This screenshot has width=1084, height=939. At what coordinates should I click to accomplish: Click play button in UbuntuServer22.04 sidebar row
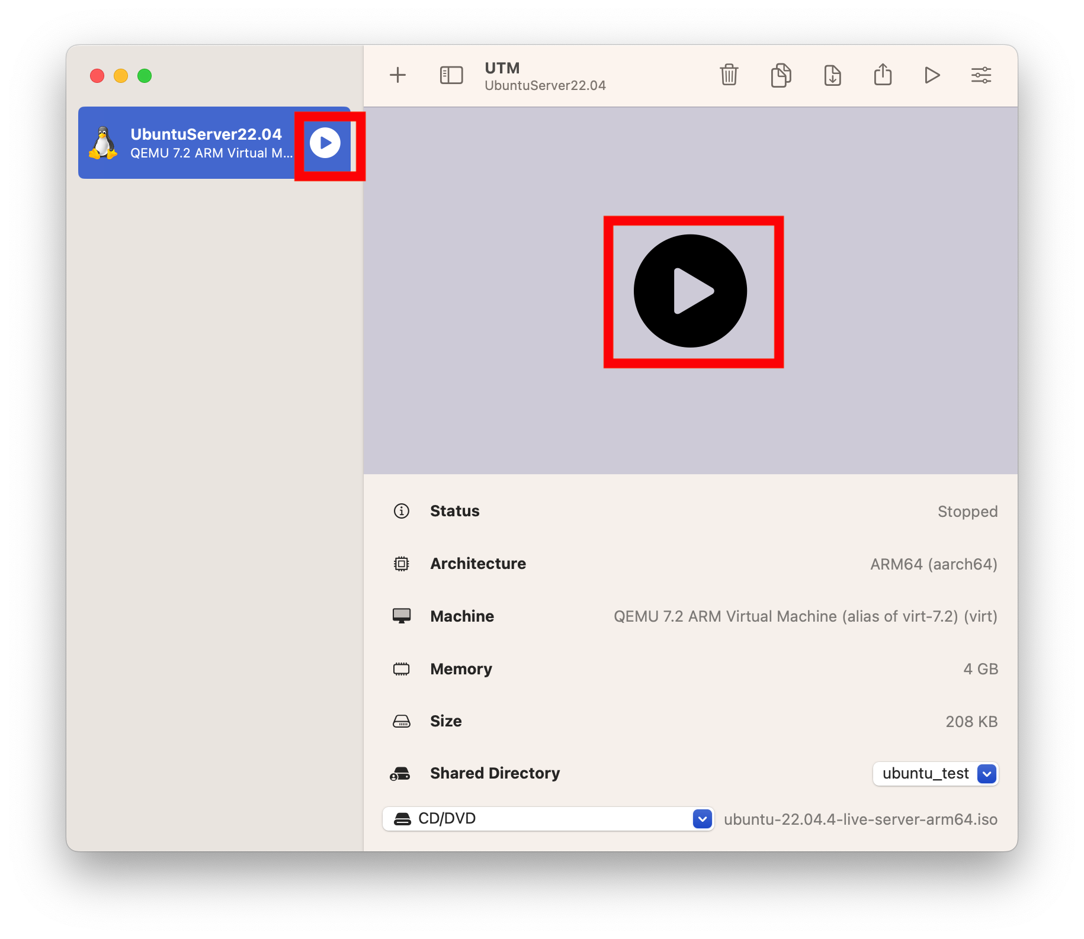click(x=325, y=143)
